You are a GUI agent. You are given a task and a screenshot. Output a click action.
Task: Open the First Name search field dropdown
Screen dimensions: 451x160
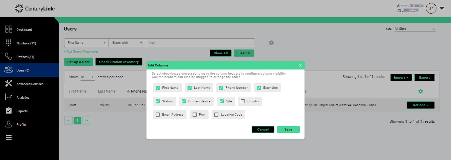86,43
